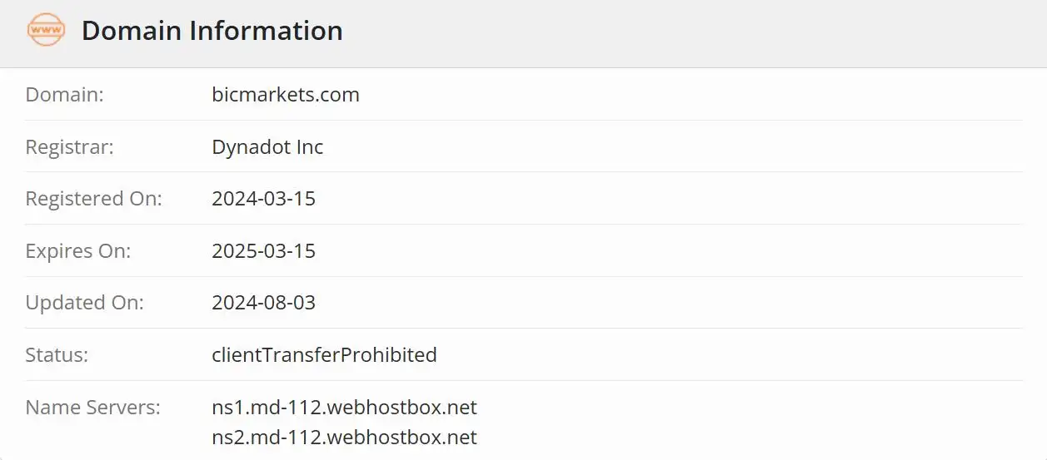This screenshot has height=460, width=1047.
Task: Click the Registered On: field label
Action: (x=93, y=199)
